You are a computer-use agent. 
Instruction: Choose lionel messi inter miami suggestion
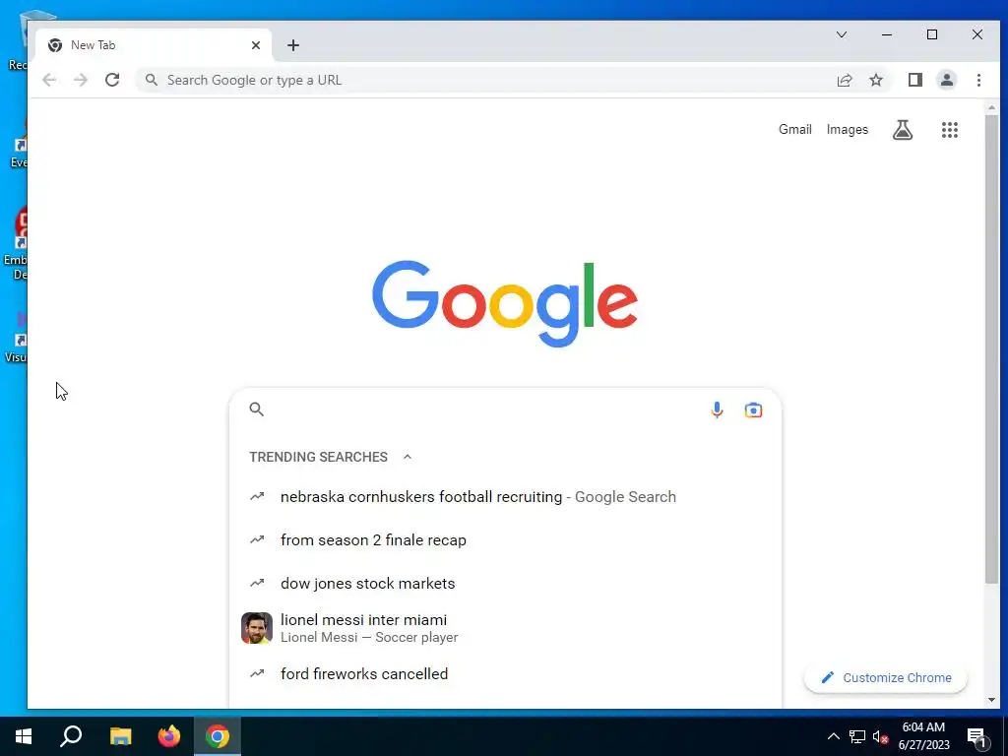[505, 628]
